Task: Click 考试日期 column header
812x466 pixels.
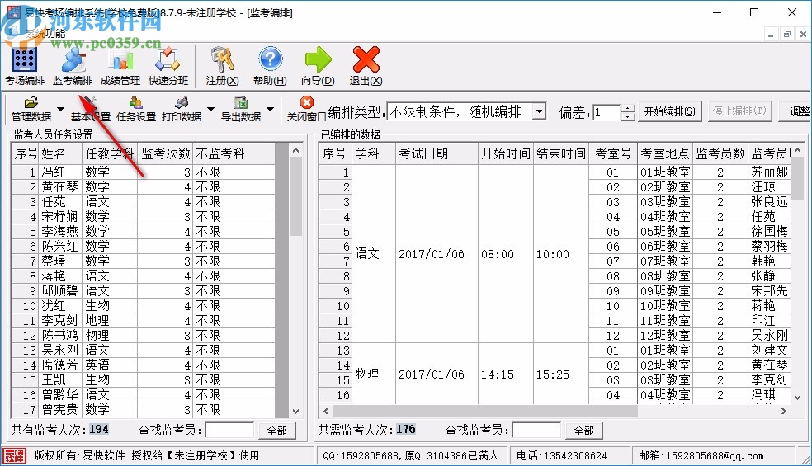Action: coord(437,153)
